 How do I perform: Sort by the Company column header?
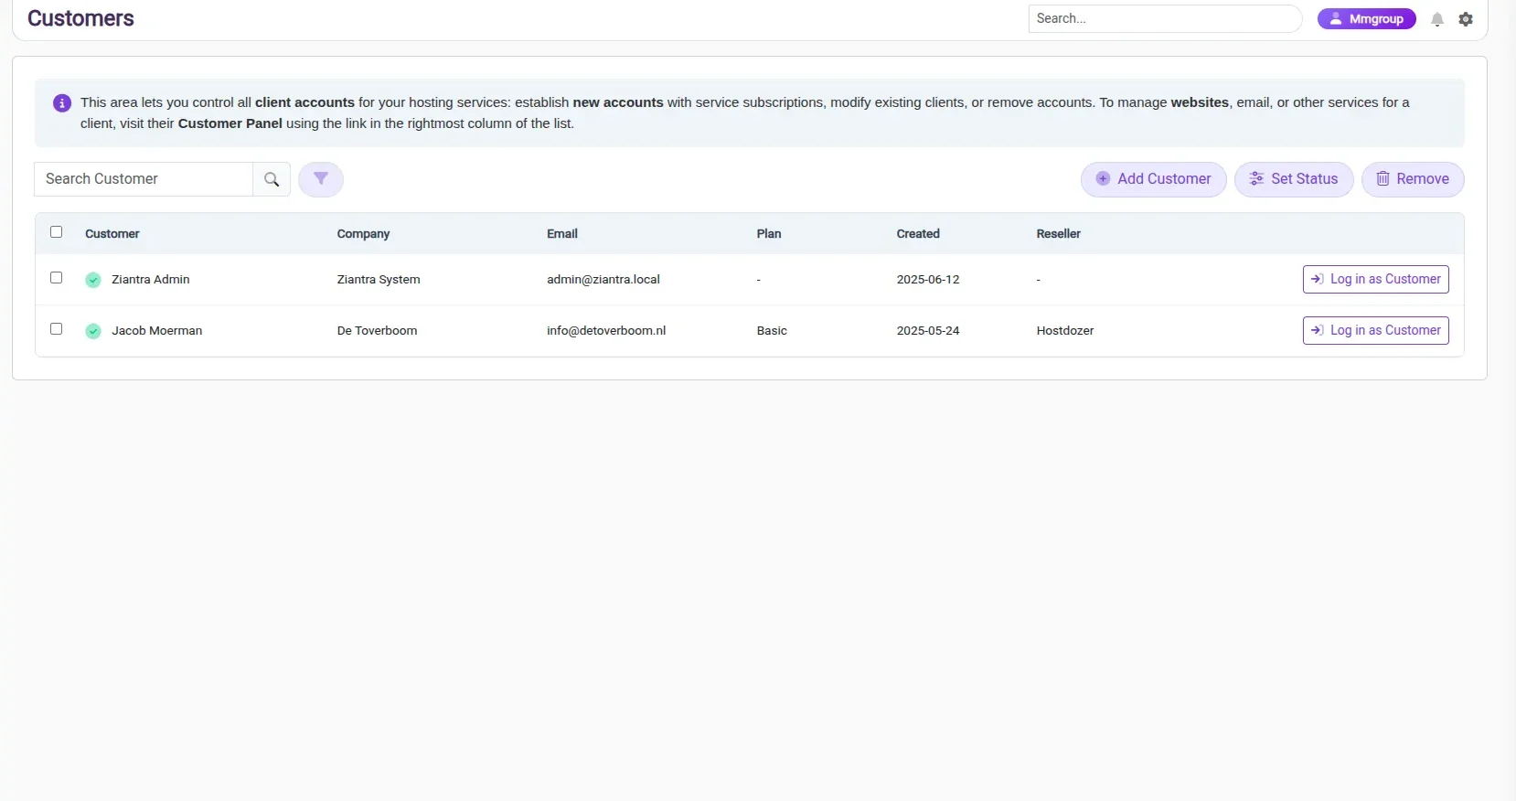point(363,234)
